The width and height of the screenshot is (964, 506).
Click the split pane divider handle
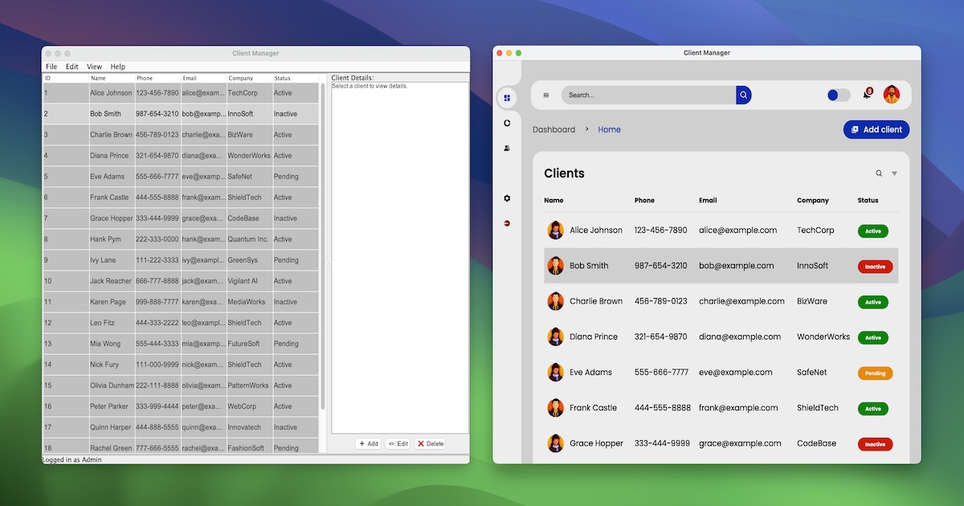point(329,263)
